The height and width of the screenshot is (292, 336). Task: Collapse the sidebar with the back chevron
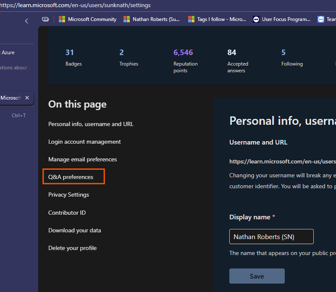pos(26,21)
